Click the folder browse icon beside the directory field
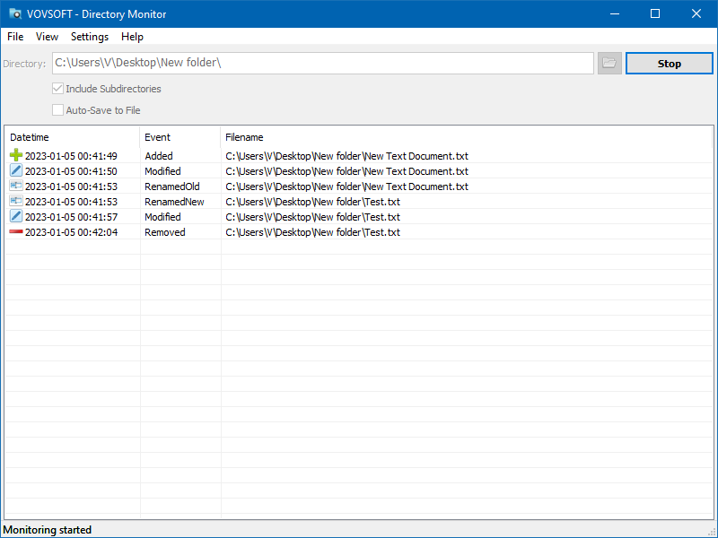 (x=609, y=63)
